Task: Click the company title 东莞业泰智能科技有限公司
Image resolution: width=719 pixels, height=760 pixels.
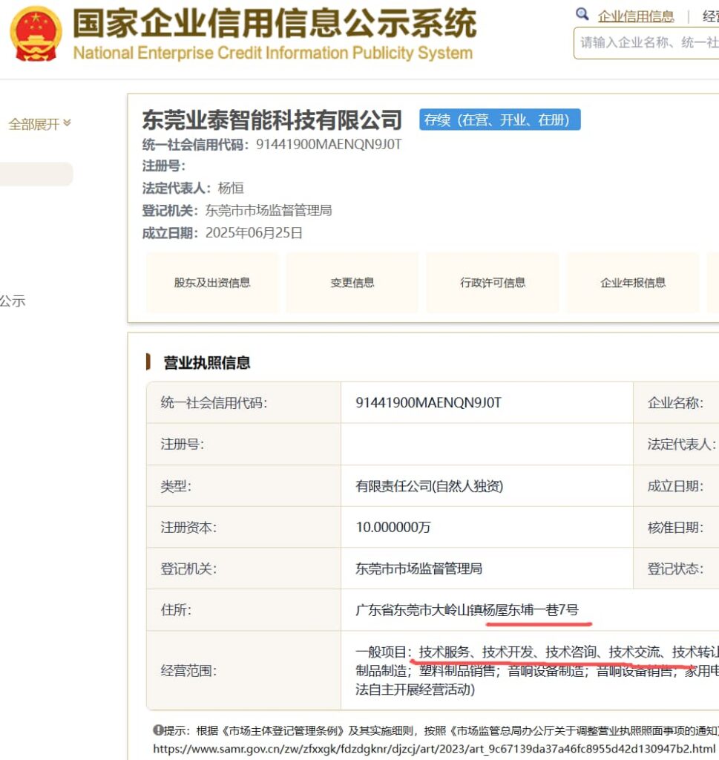Action: 272,119
